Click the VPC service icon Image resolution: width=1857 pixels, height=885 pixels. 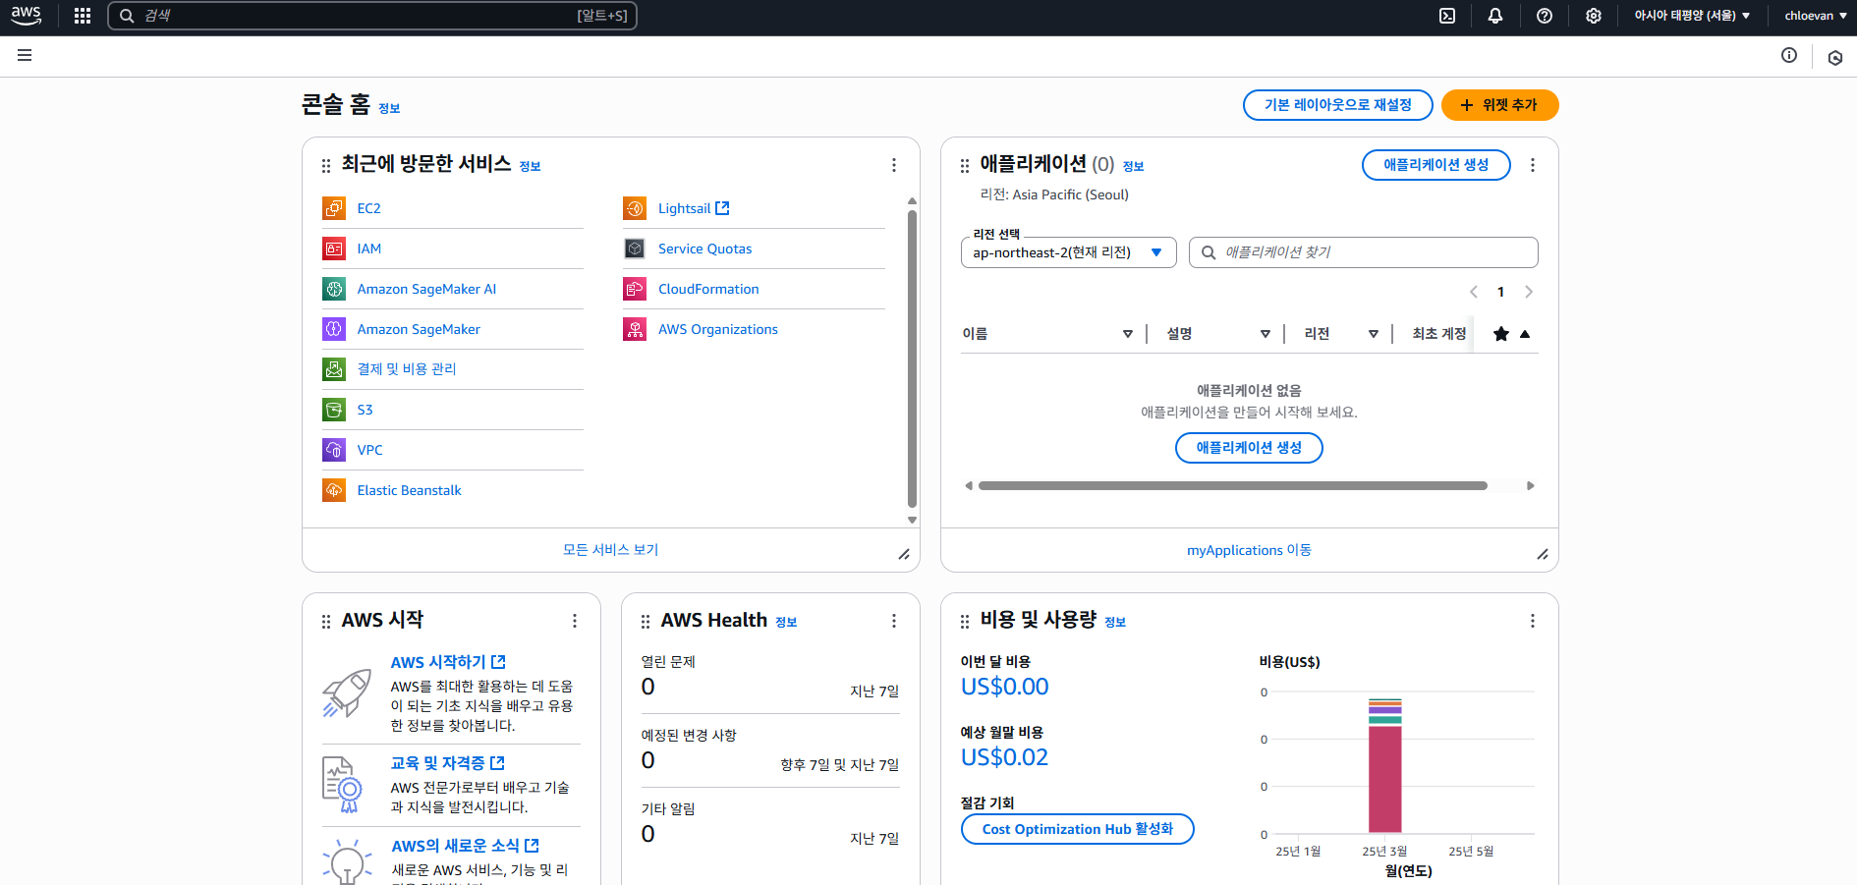334,450
